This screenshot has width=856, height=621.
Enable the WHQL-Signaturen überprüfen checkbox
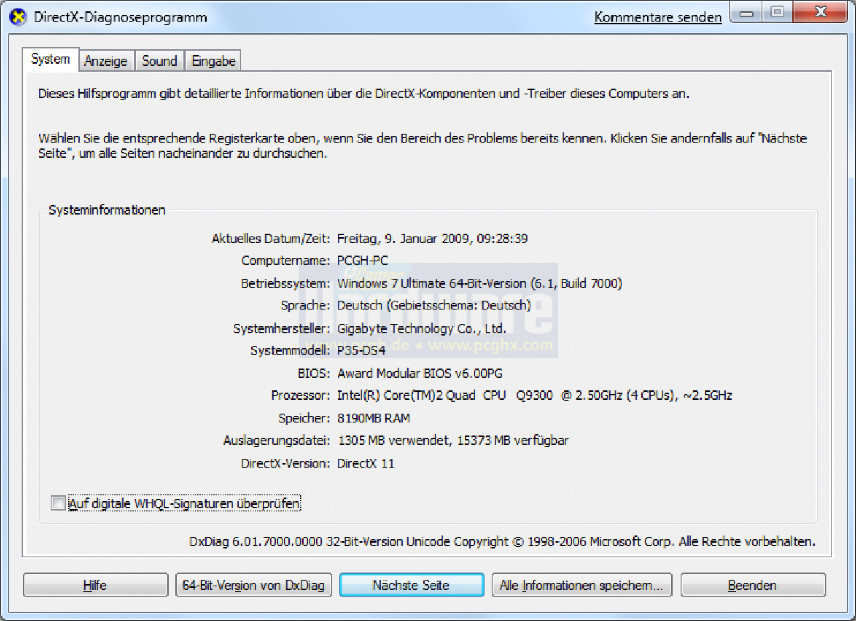pyautogui.click(x=59, y=503)
